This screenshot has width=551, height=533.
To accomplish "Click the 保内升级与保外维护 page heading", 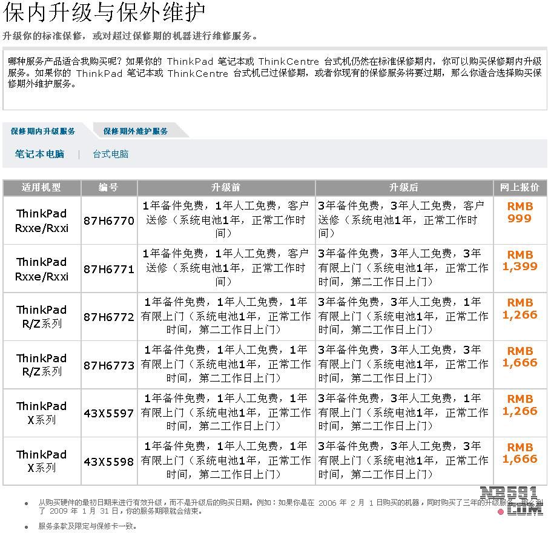I will [x=104, y=12].
